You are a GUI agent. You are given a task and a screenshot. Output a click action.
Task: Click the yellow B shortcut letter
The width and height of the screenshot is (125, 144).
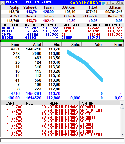pos(80,3)
